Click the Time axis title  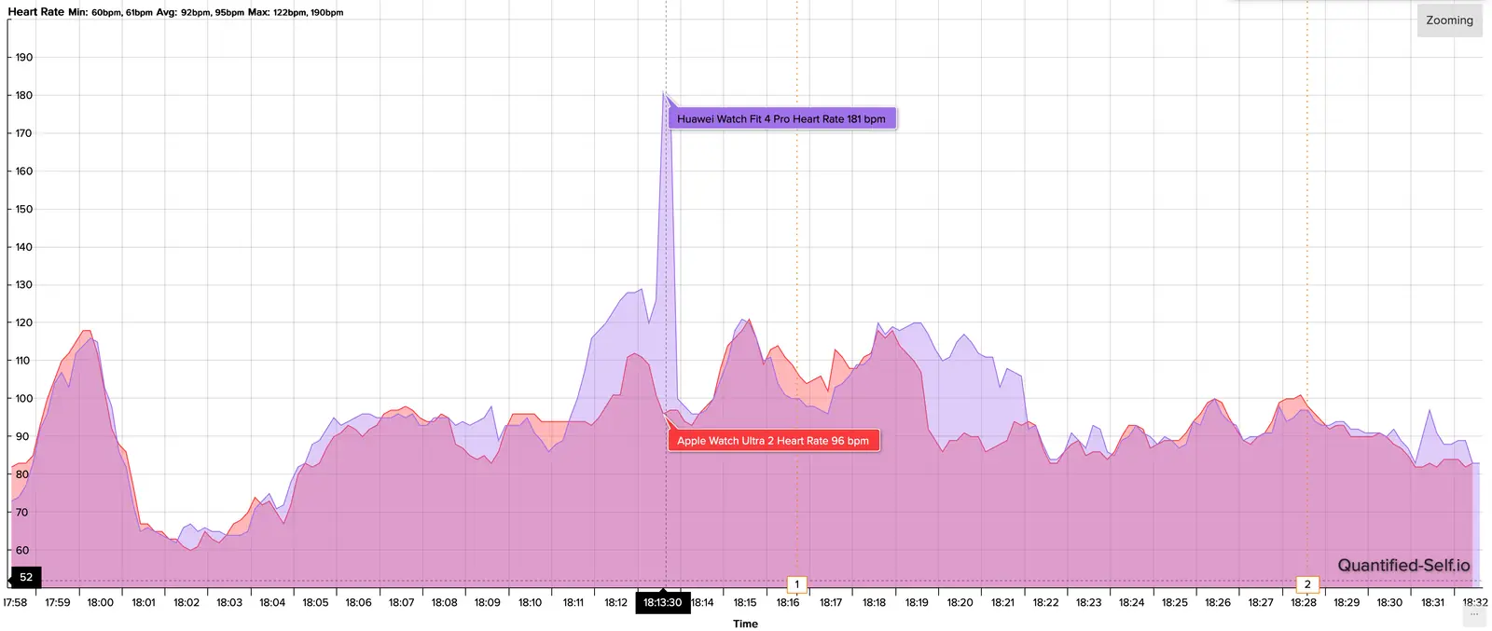[745, 624]
